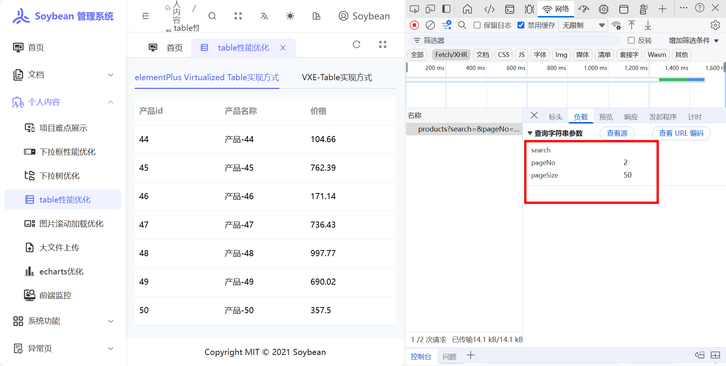Click the network timeline overview bar
The height and width of the screenshot is (366, 726).
tap(681, 80)
